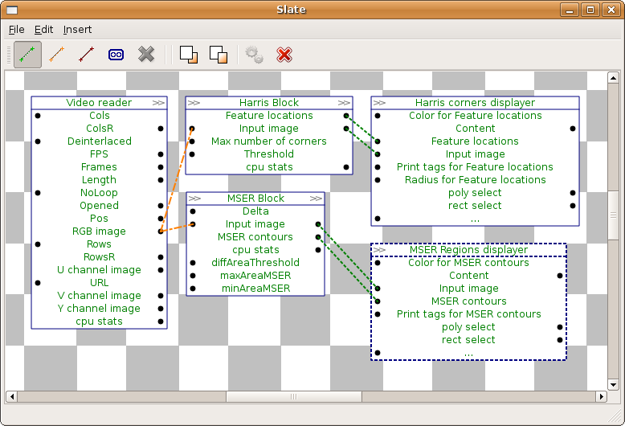The height and width of the screenshot is (426, 625).
Task: Open the File menu
Action: (16, 30)
